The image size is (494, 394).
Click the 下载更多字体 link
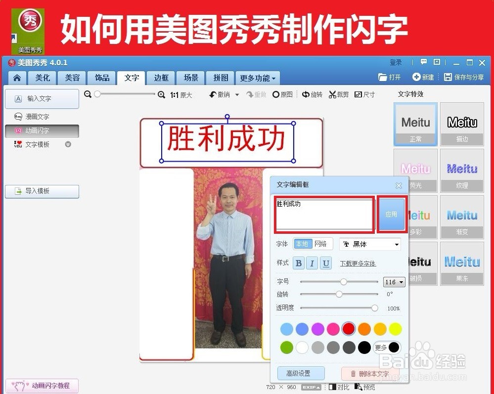click(358, 263)
